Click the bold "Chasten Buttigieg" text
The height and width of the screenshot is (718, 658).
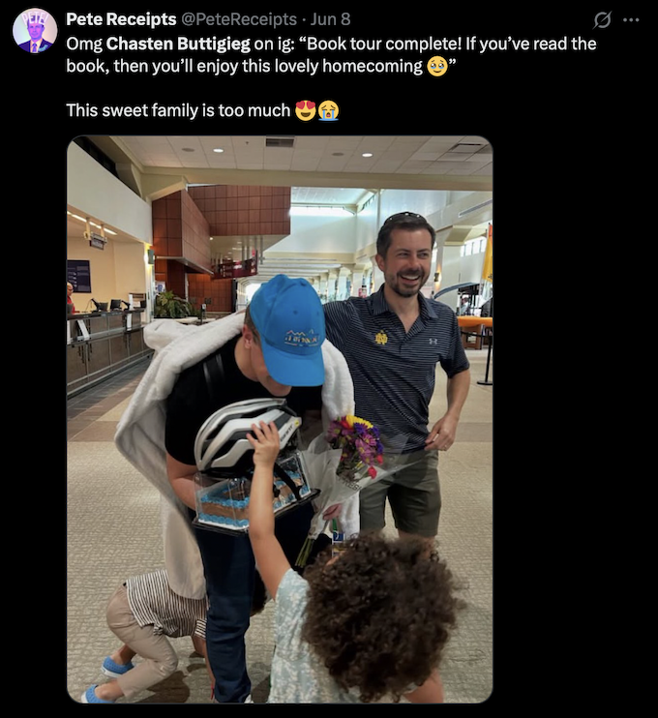coord(178,44)
